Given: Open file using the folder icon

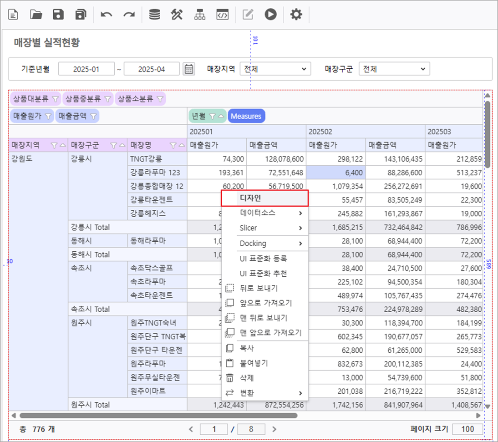Looking at the screenshot, I should (x=36, y=15).
